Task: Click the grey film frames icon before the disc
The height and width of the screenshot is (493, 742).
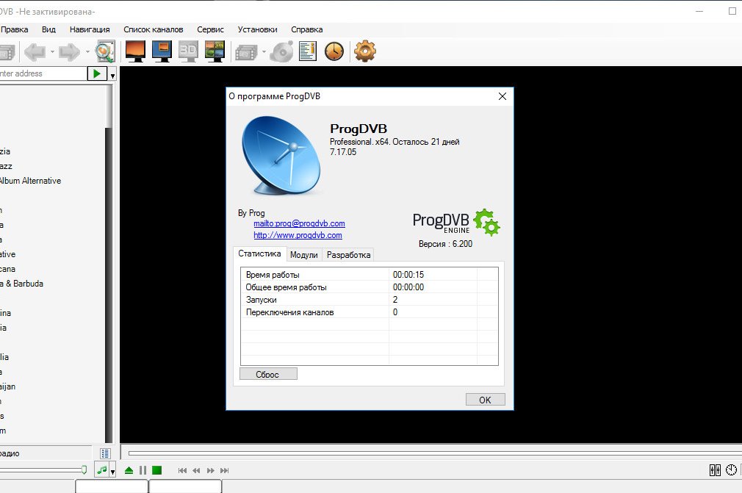Action: click(246, 52)
